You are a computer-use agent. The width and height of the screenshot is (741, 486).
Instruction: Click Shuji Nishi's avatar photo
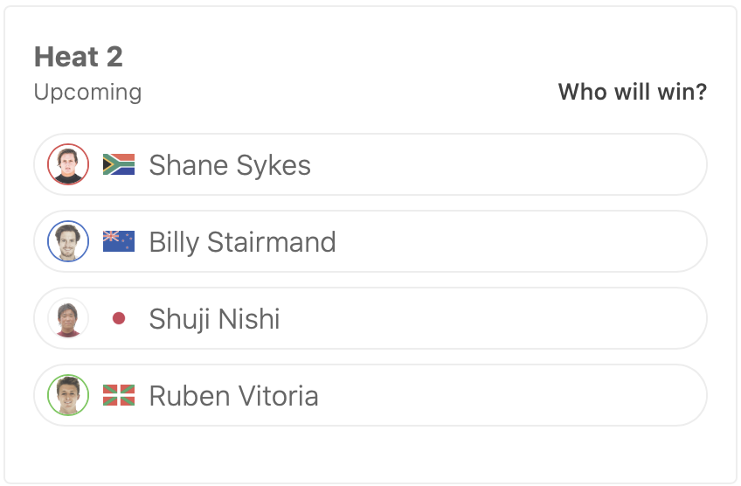tap(68, 318)
